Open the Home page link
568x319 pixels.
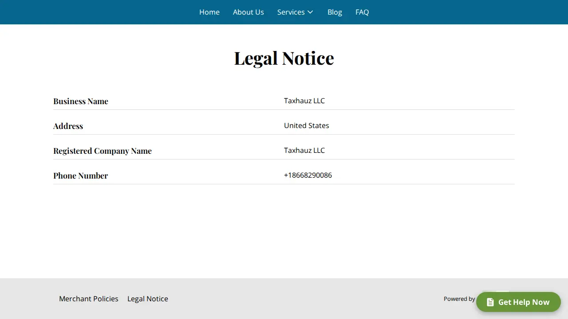pos(209,12)
